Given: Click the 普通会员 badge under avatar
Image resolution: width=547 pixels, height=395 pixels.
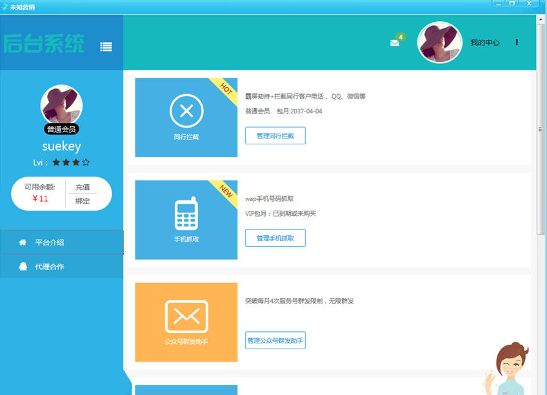Looking at the screenshot, I should tap(61, 130).
